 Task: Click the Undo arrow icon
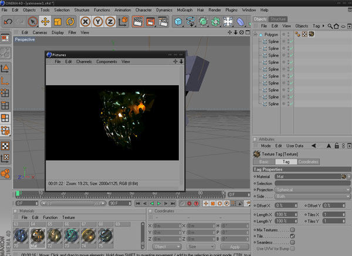(x=8, y=22)
